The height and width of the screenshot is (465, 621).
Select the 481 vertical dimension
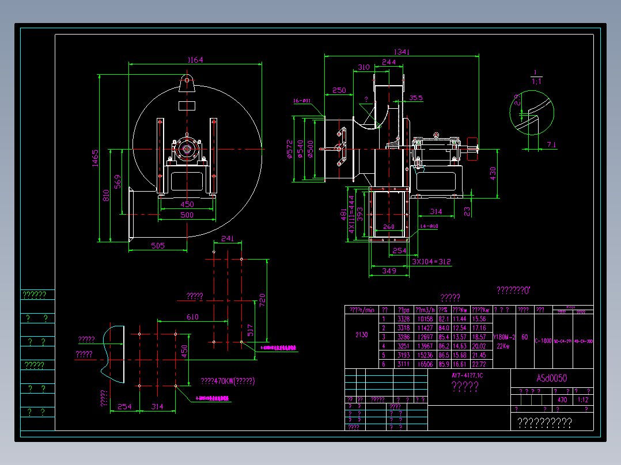click(x=343, y=214)
